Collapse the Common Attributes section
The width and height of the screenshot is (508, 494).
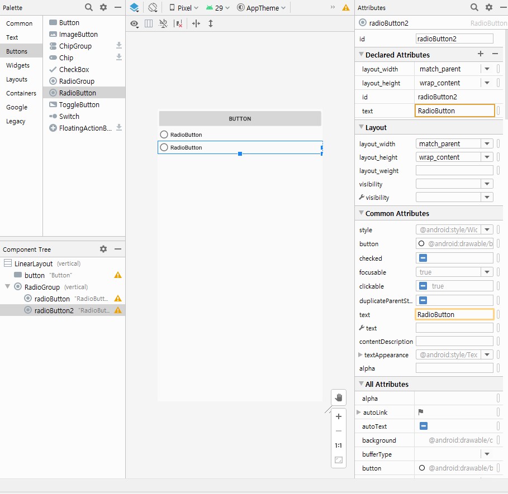361,213
